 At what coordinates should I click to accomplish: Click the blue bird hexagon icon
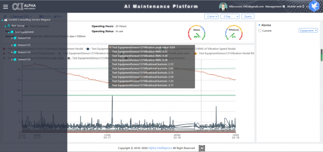point(314,7)
